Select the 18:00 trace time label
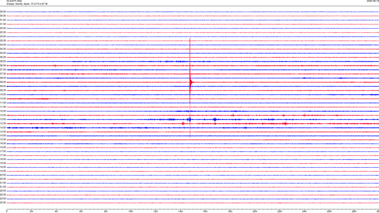Viewport: 379px width, 213px height. pyautogui.click(x=3, y=159)
